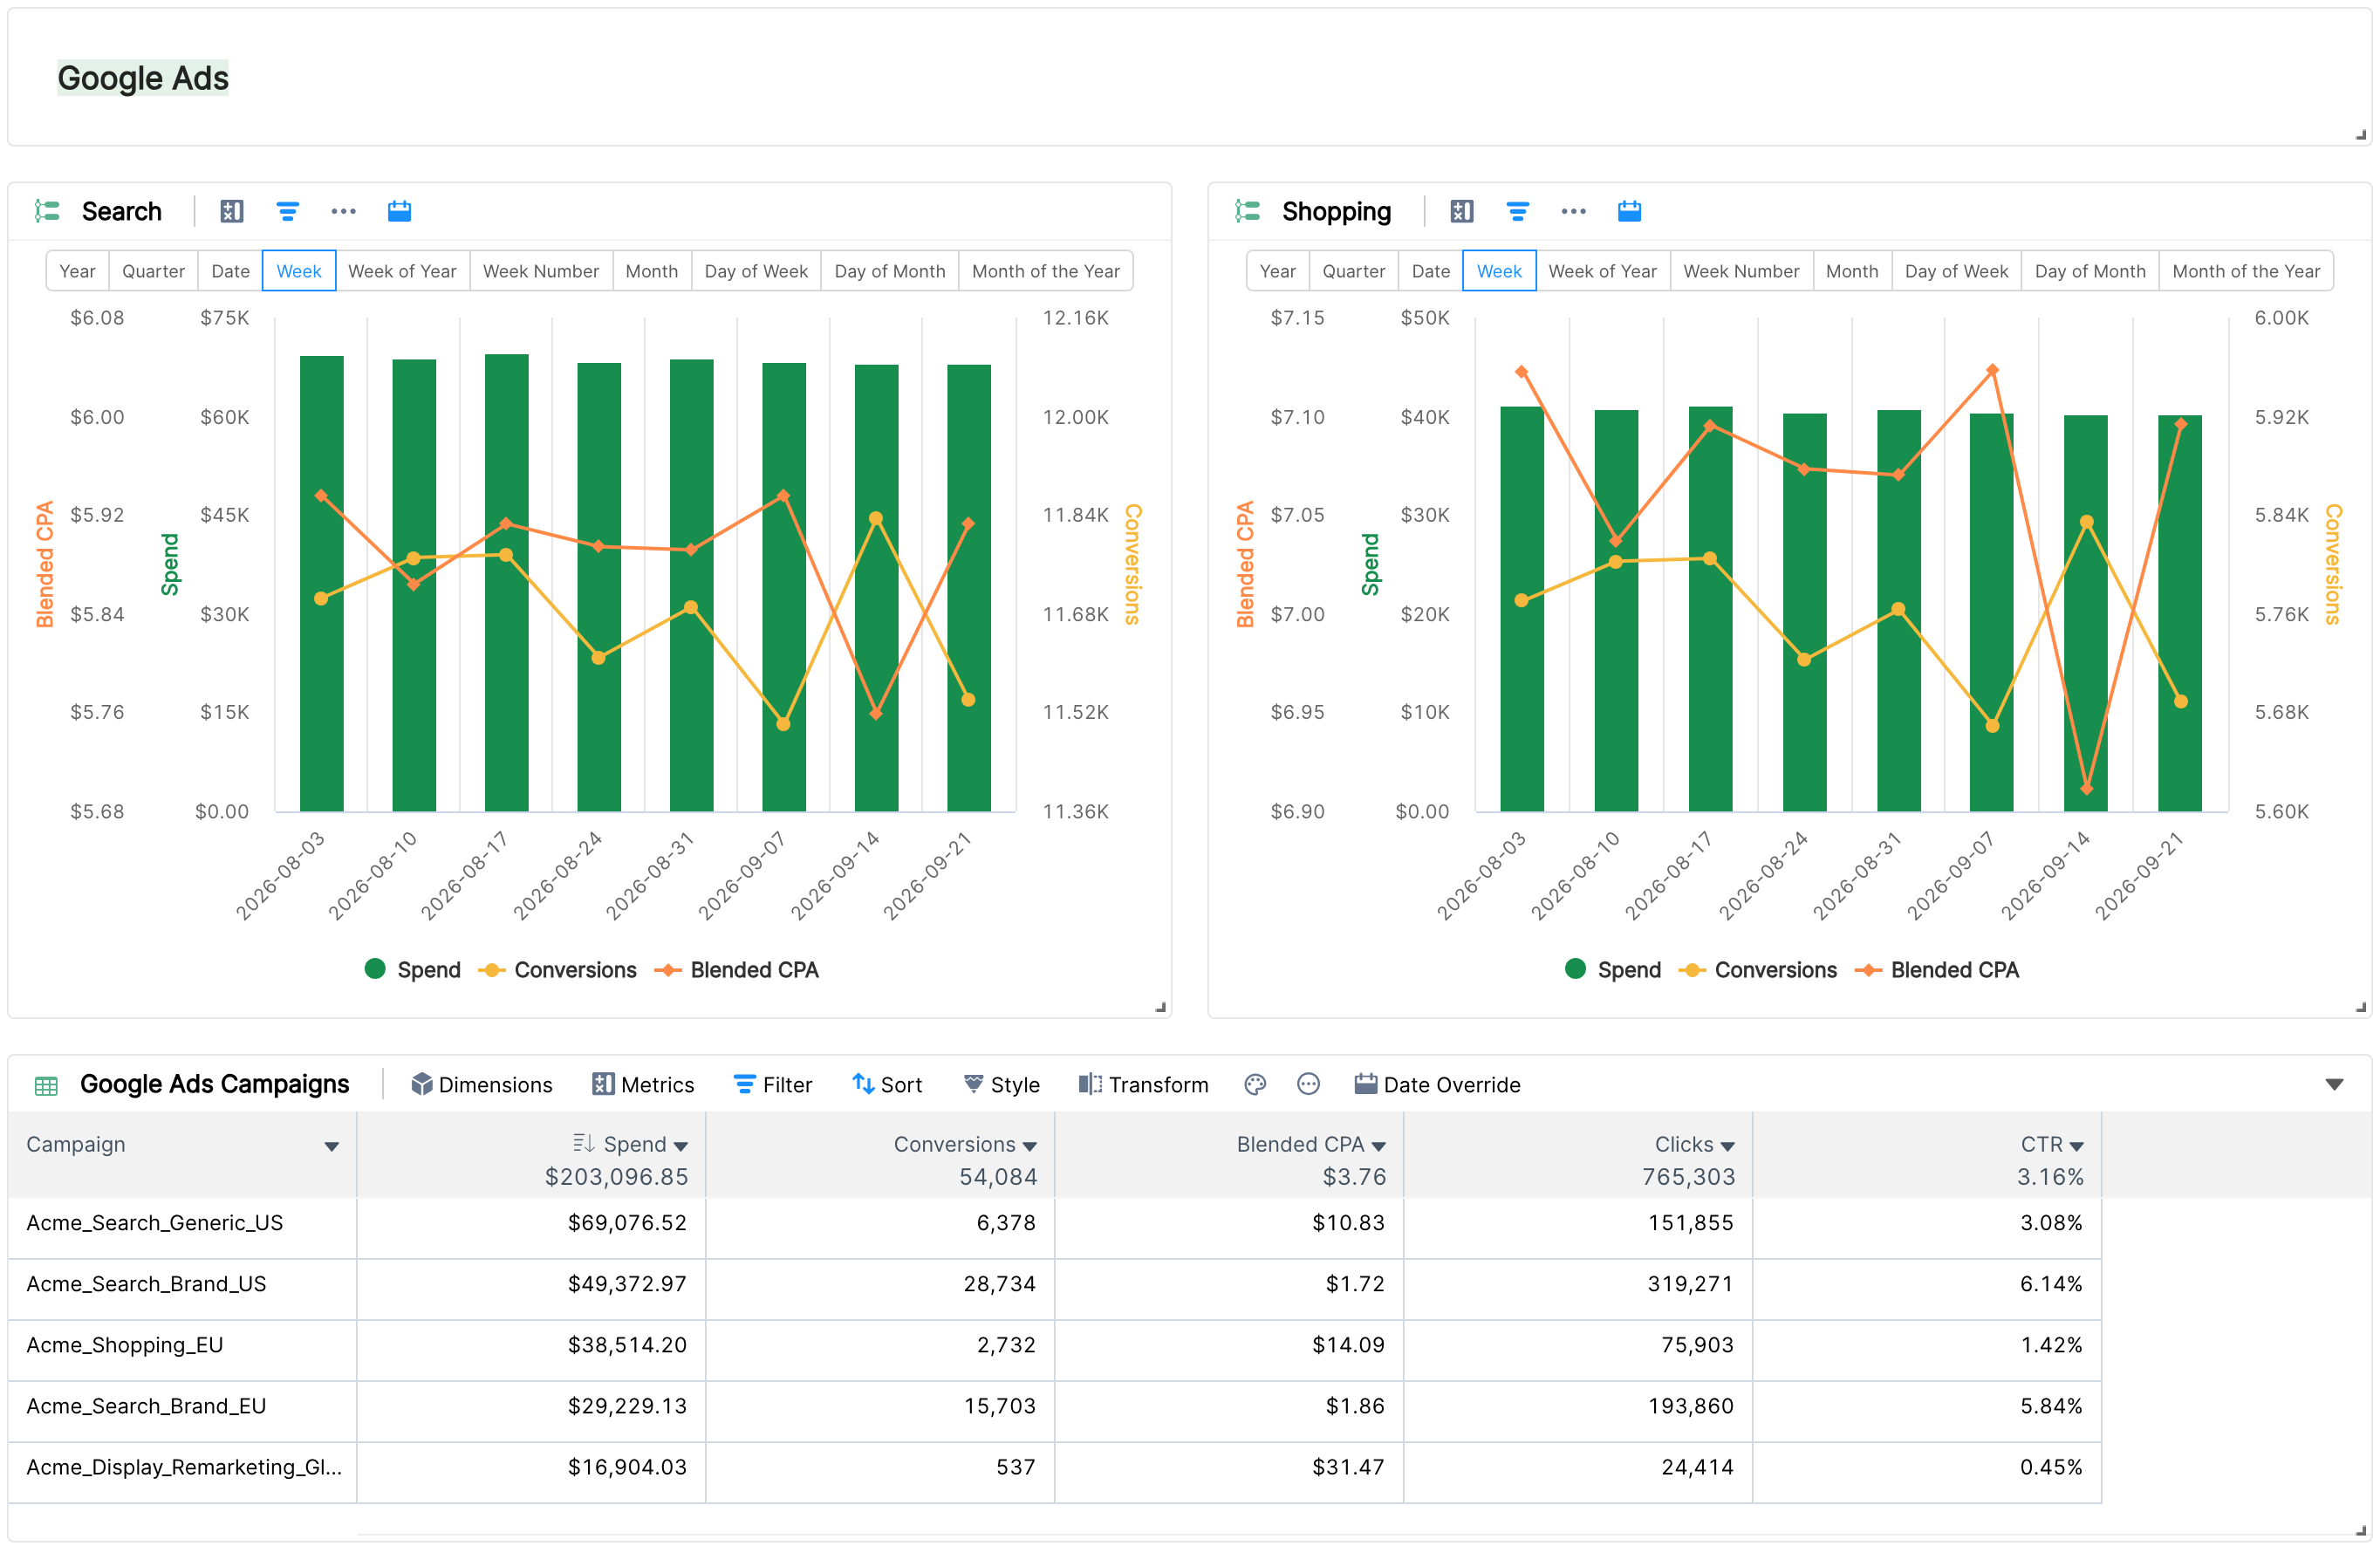Expand the campaigns widget collapse arrow

tap(2334, 1084)
